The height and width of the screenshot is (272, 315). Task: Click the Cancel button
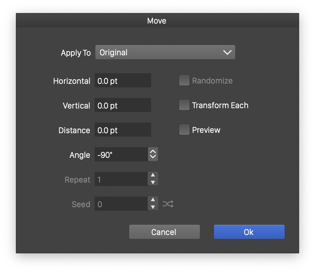[x=165, y=232]
